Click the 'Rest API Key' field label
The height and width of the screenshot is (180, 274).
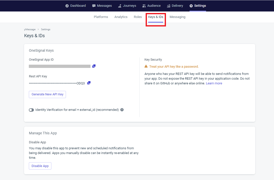coord(38,76)
